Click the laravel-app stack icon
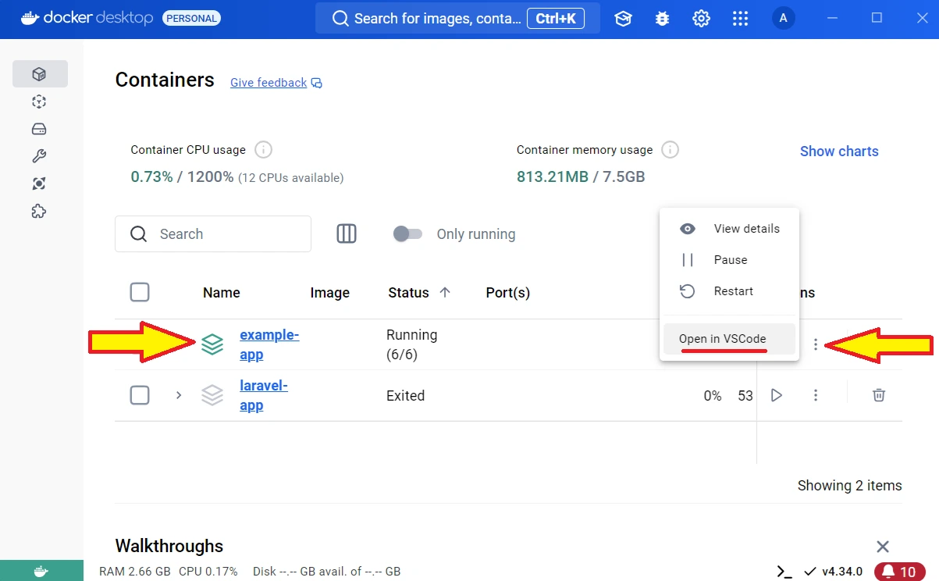This screenshot has width=939, height=581. click(212, 395)
